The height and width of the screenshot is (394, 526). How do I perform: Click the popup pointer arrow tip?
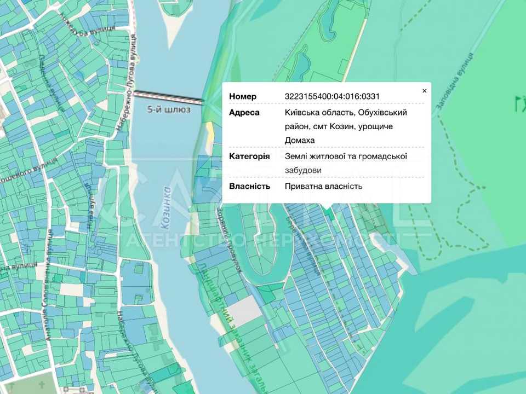point(328,206)
